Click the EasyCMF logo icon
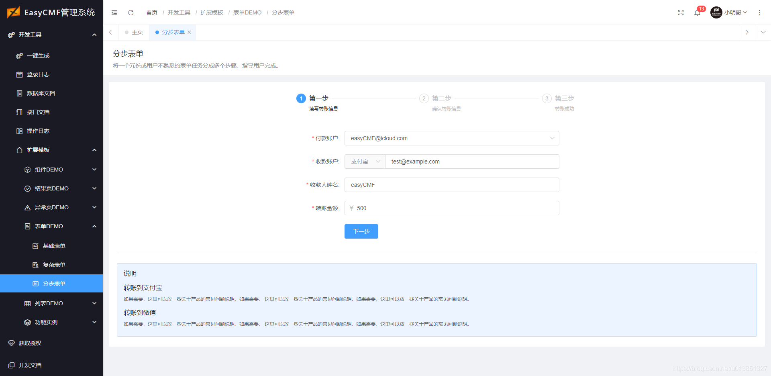 pos(14,12)
